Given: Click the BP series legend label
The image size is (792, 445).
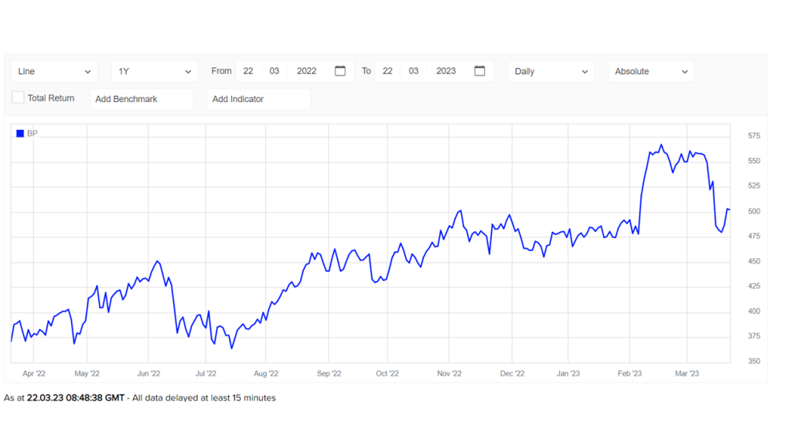Looking at the screenshot, I should (x=32, y=134).
